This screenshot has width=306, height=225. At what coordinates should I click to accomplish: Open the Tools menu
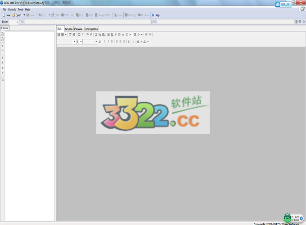(x=21, y=9)
